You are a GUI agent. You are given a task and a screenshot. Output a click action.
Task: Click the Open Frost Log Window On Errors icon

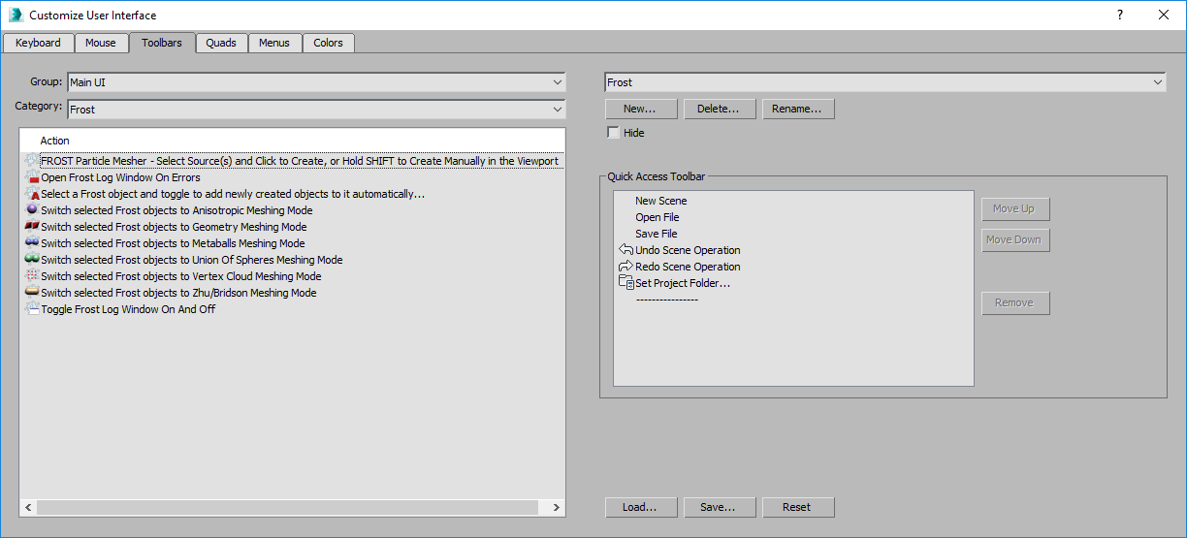click(x=32, y=177)
